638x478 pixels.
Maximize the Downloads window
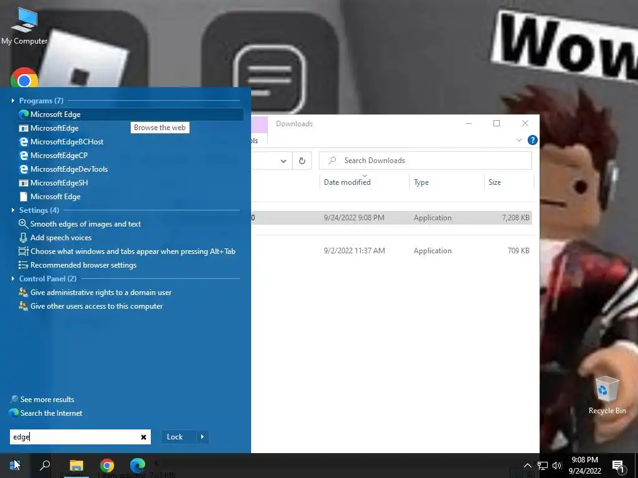497,124
